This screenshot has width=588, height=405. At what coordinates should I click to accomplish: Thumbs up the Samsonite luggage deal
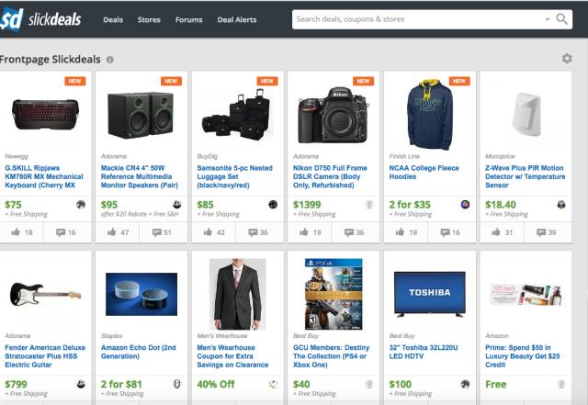click(214, 232)
